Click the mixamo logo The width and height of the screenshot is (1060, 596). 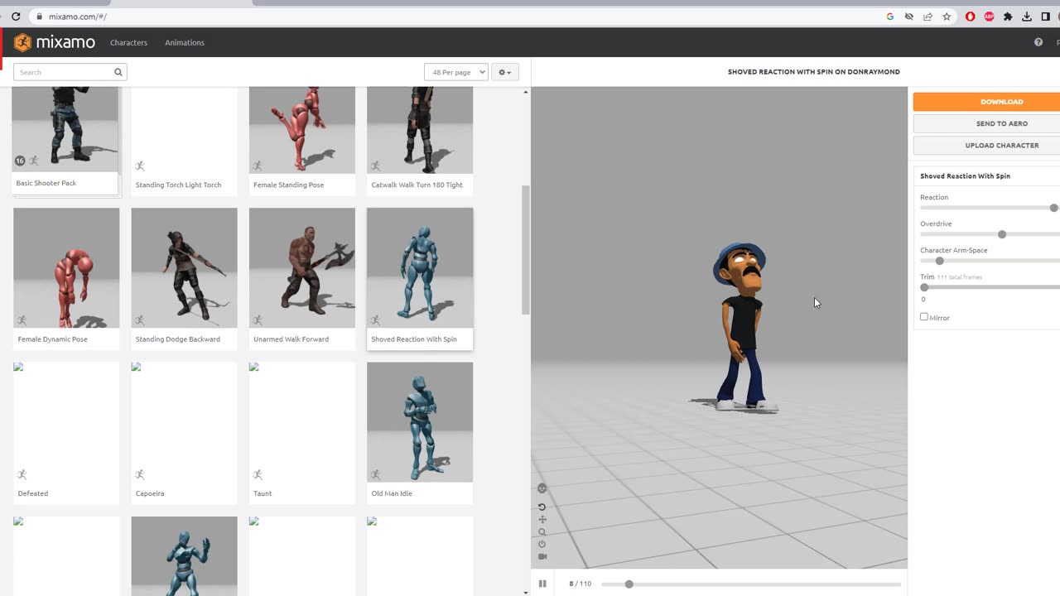[55, 42]
